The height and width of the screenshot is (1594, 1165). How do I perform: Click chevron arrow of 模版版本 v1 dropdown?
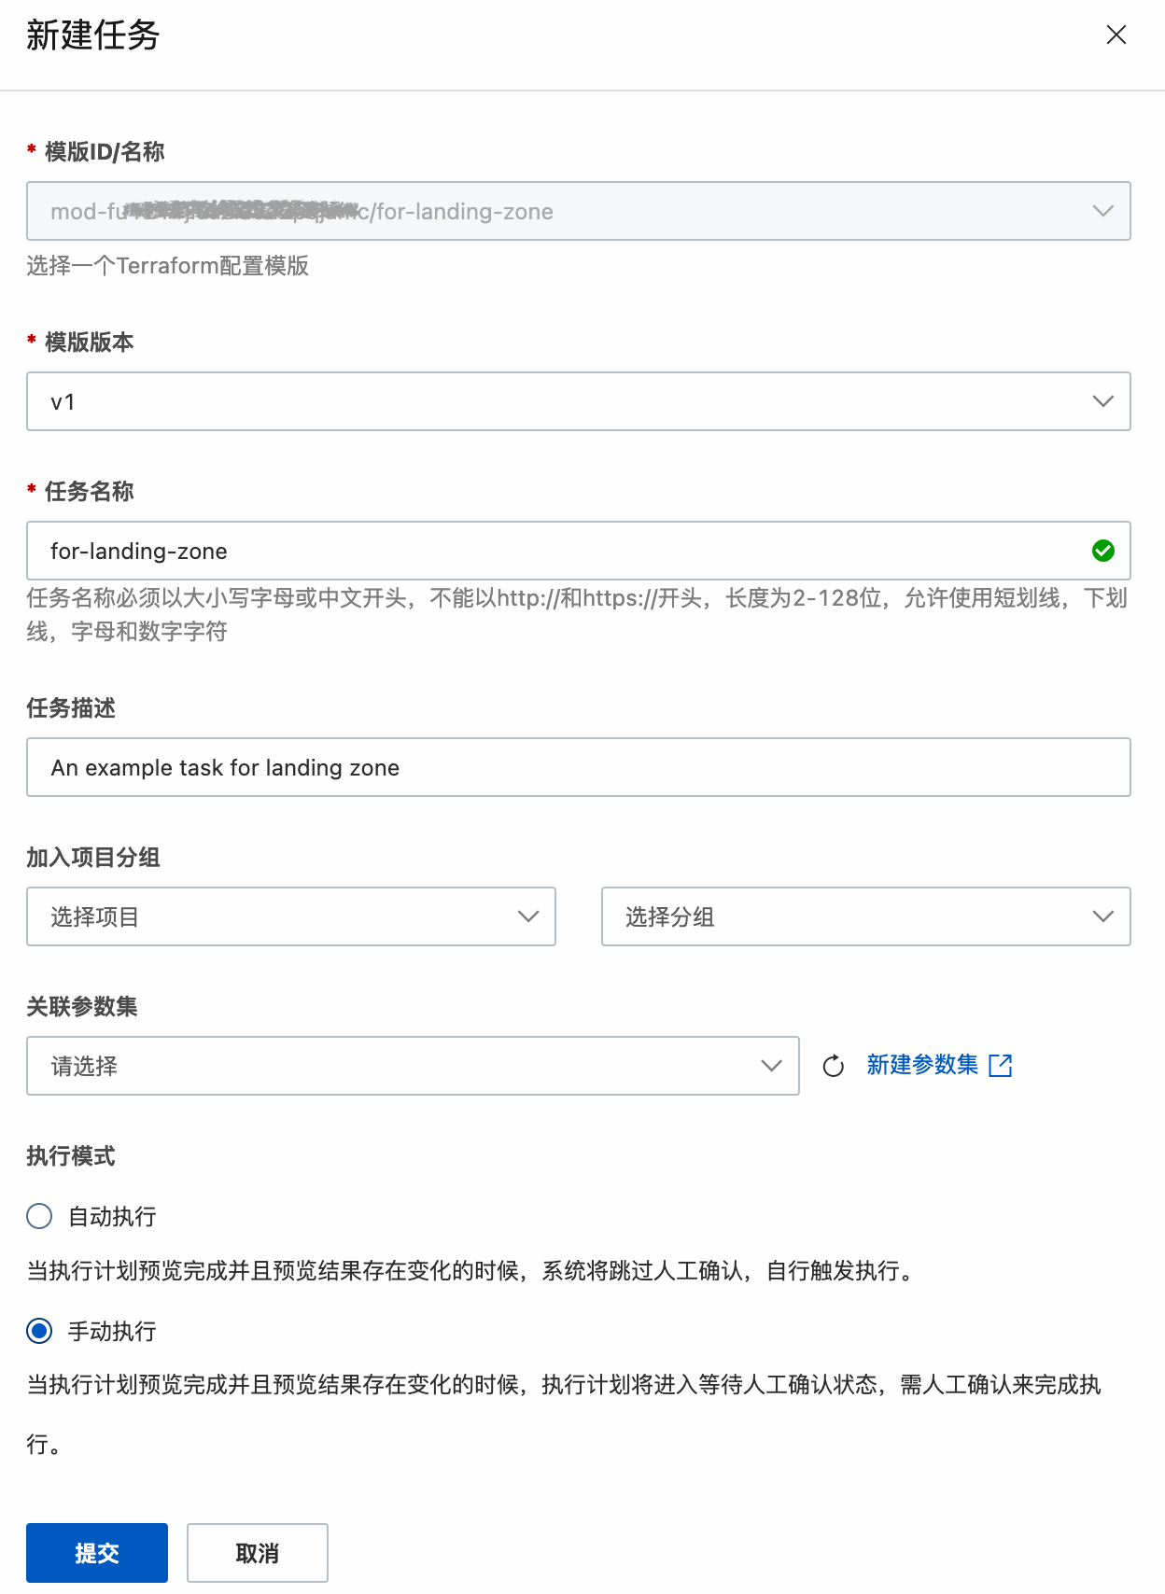click(1102, 401)
